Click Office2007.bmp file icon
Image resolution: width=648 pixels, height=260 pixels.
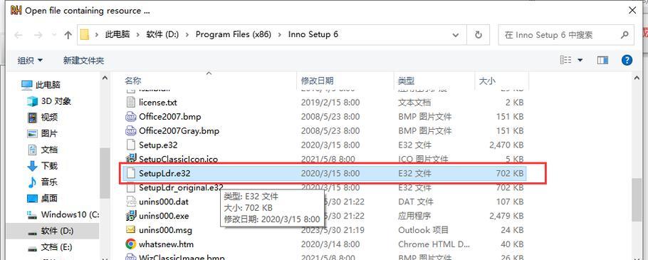point(130,117)
